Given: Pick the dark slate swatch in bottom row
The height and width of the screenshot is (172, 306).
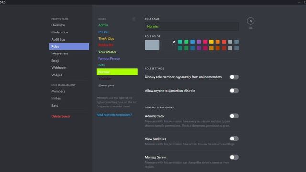Looking at the screenshot, I should click(236, 48).
